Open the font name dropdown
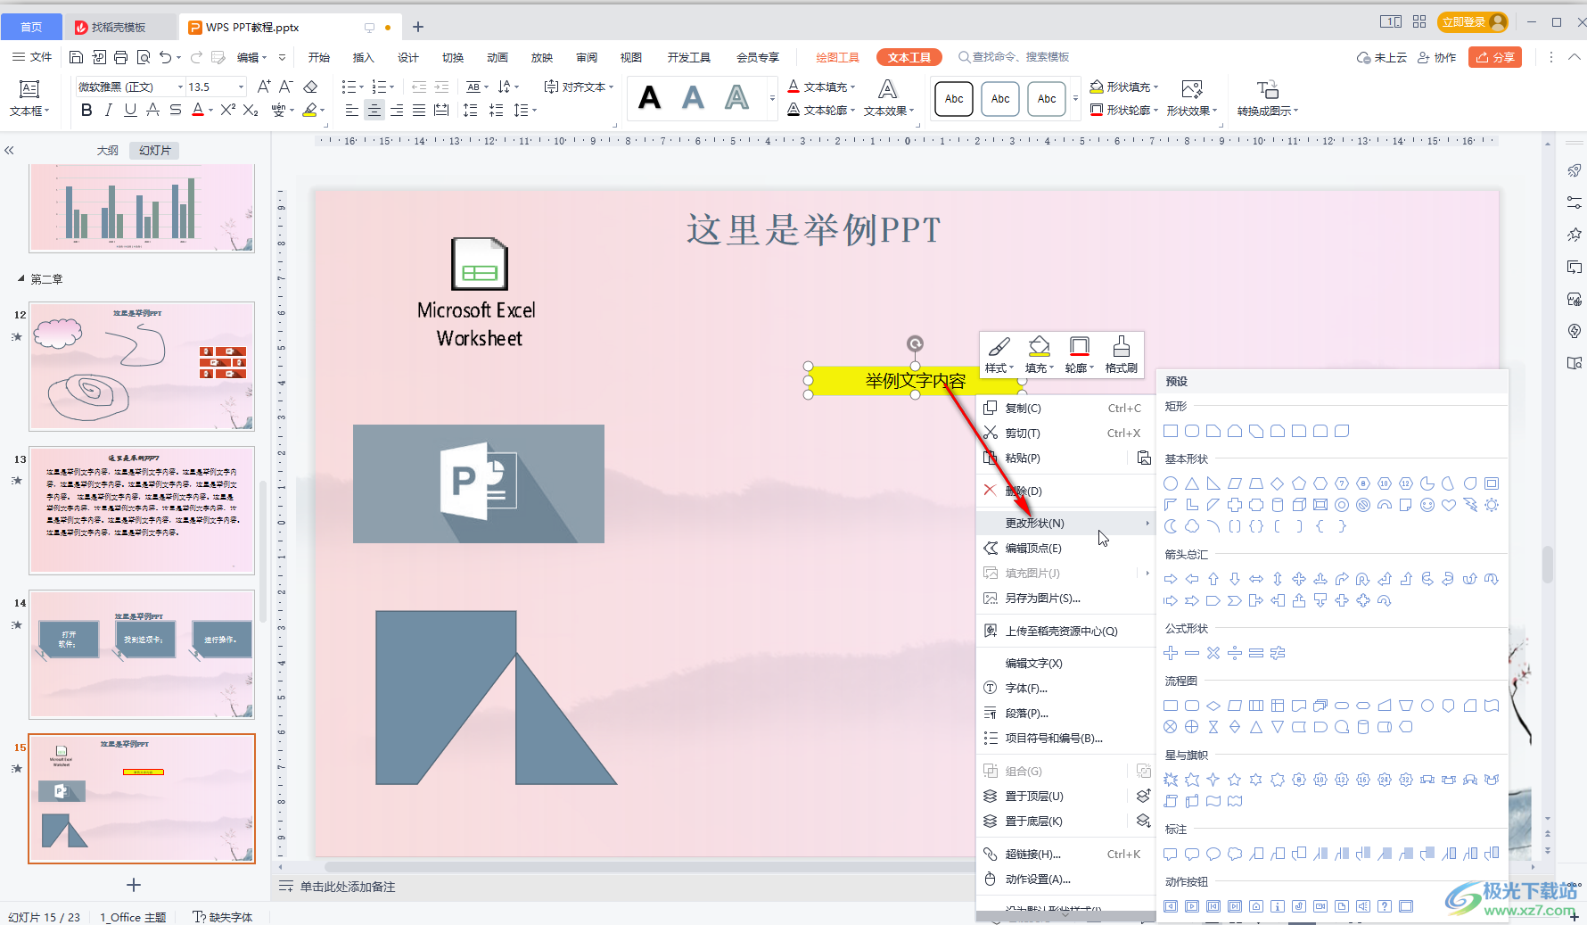Viewport: 1587px width, 925px height. (181, 87)
